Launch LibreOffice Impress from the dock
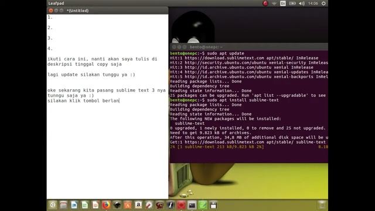Viewport: 375px width, 211px height. pyautogui.click(x=96, y=205)
